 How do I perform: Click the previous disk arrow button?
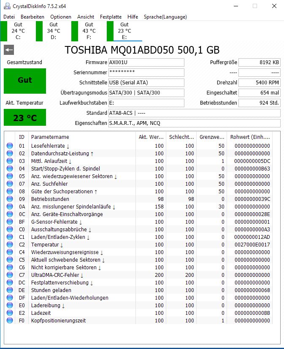point(9,50)
